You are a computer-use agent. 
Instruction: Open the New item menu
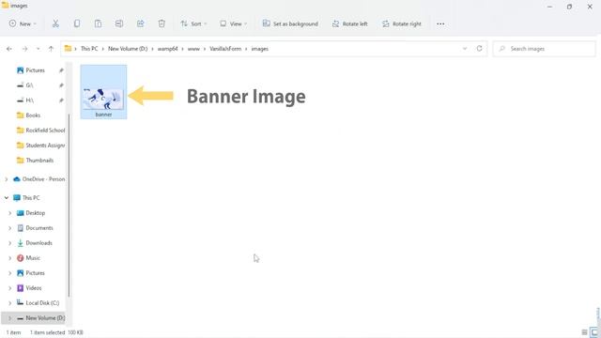[x=23, y=23]
